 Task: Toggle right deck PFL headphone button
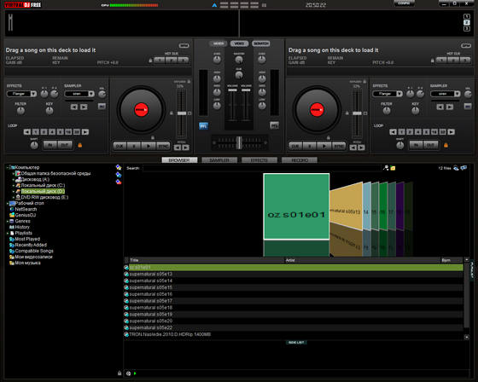[274, 125]
